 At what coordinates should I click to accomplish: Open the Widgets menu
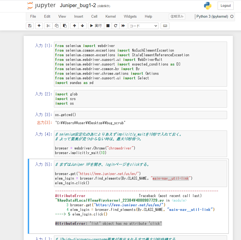click(x=130, y=17)
